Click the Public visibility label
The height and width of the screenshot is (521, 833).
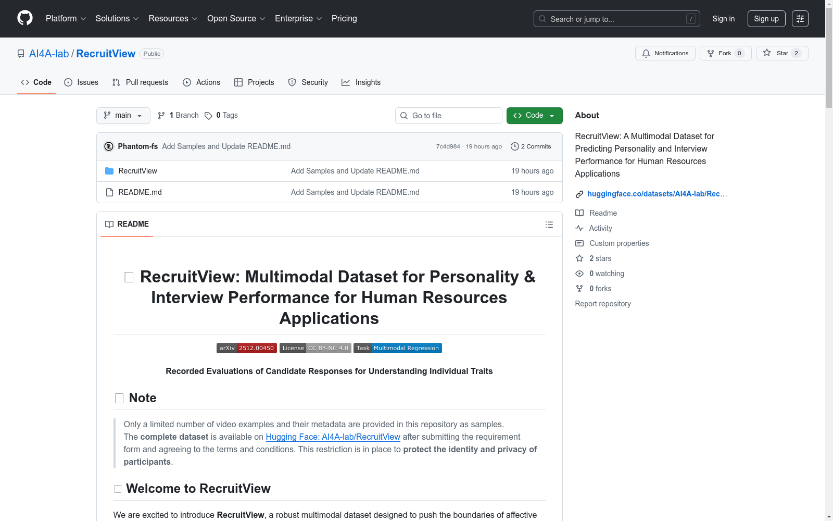coord(152,54)
